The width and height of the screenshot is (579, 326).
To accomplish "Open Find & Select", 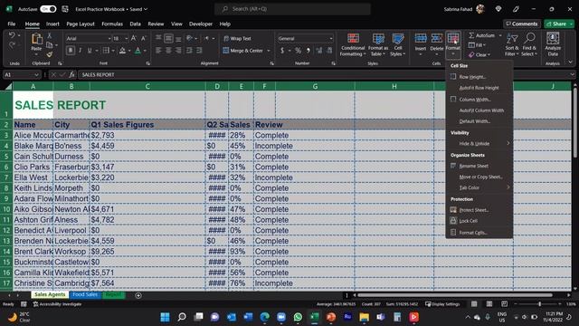I will click(x=529, y=44).
